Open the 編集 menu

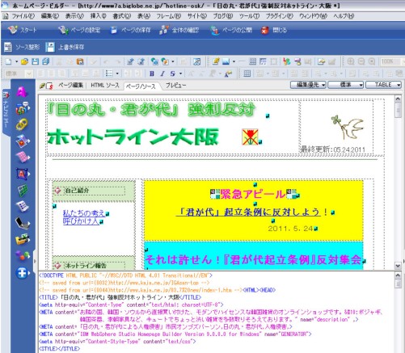click(x=50, y=16)
